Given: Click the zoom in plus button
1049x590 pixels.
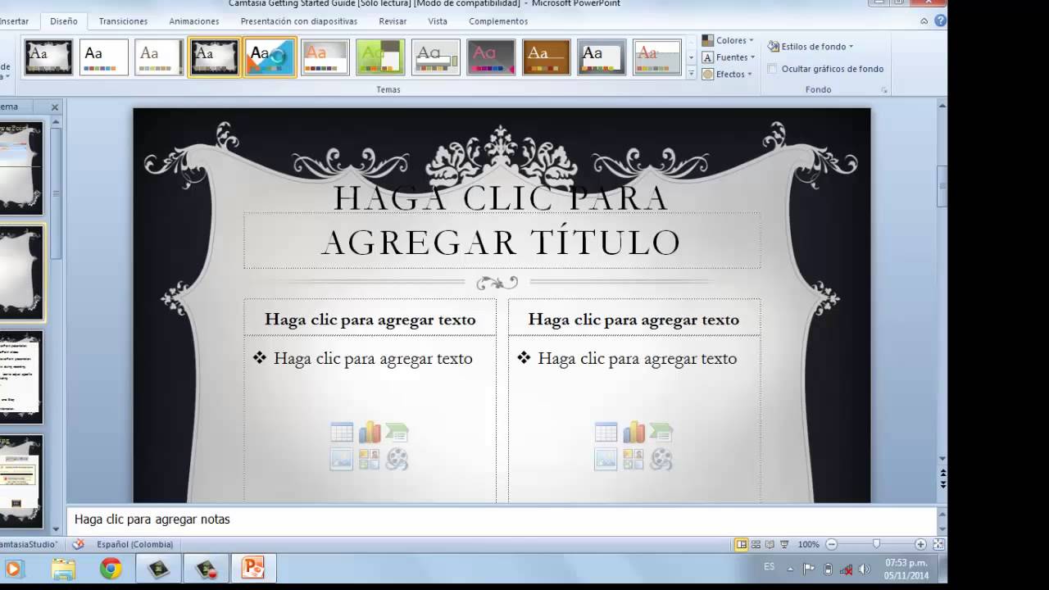Looking at the screenshot, I should pos(920,544).
